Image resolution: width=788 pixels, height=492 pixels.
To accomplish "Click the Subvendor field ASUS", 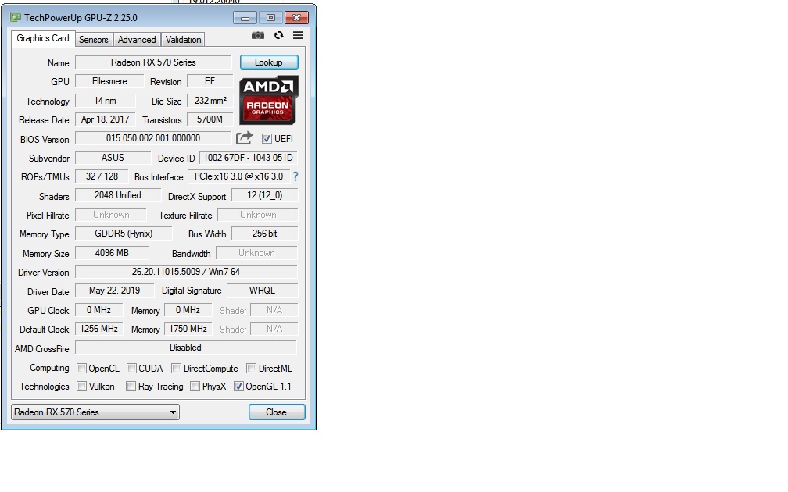I will click(x=113, y=158).
